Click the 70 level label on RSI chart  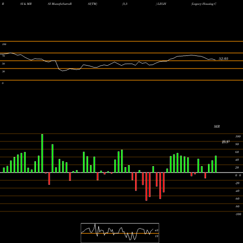[3, 56]
